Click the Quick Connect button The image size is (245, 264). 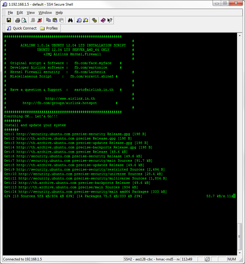[22, 28]
